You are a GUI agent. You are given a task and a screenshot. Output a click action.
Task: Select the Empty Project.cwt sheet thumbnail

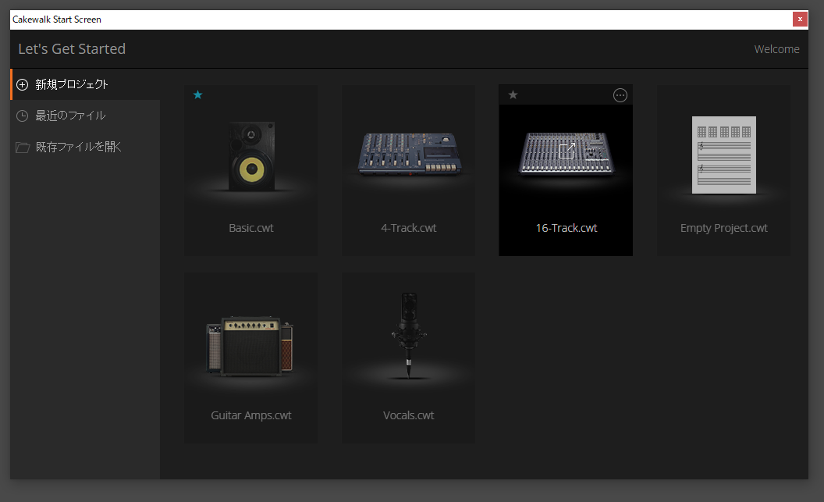click(x=723, y=155)
